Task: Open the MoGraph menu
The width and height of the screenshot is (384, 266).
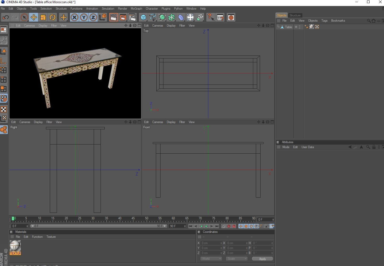Action: (x=136, y=9)
